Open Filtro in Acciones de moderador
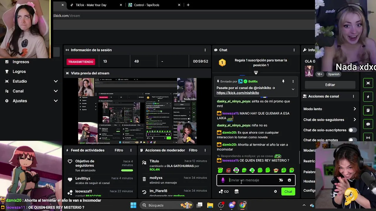This screenshot has height=211, width=376. [x=193, y=150]
